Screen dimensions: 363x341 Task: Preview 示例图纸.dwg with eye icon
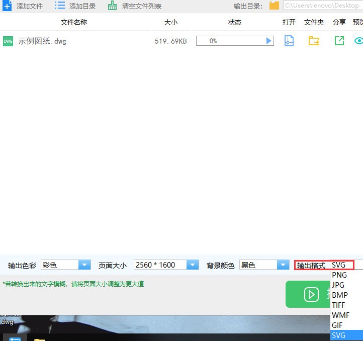[359, 41]
